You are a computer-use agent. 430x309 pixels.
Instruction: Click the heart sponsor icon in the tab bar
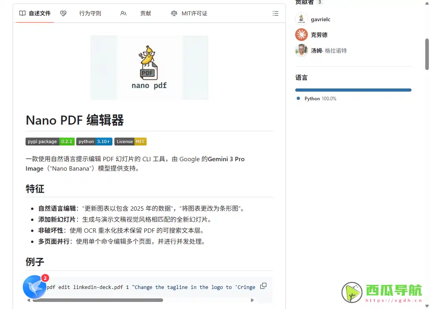coord(63,13)
